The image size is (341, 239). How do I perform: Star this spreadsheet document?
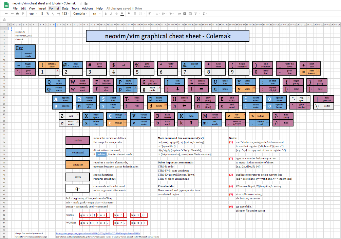81,3
